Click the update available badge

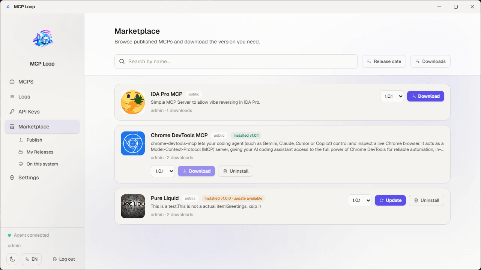(x=233, y=198)
